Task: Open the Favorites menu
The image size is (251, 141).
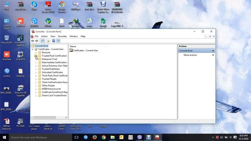Action: pyautogui.click(x=62, y=36)
